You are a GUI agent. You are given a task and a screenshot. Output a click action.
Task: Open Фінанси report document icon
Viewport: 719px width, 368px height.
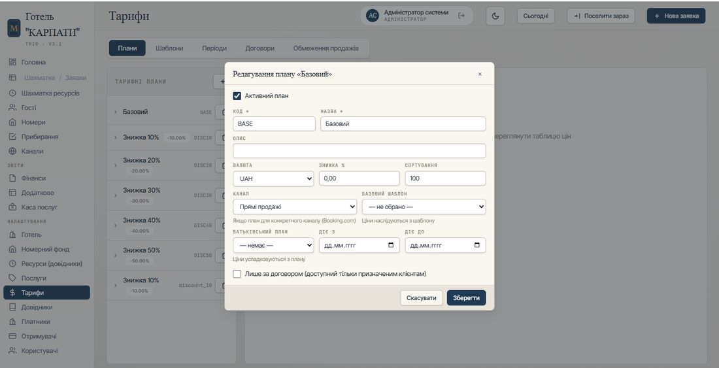point(13,178)
